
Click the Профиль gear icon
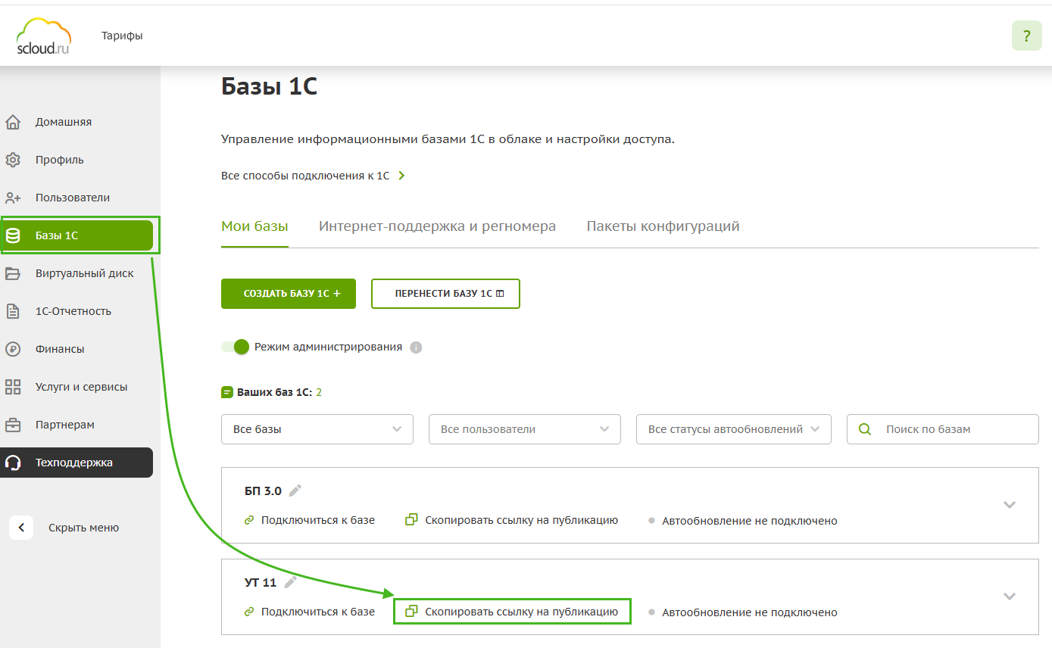point(13,160)
